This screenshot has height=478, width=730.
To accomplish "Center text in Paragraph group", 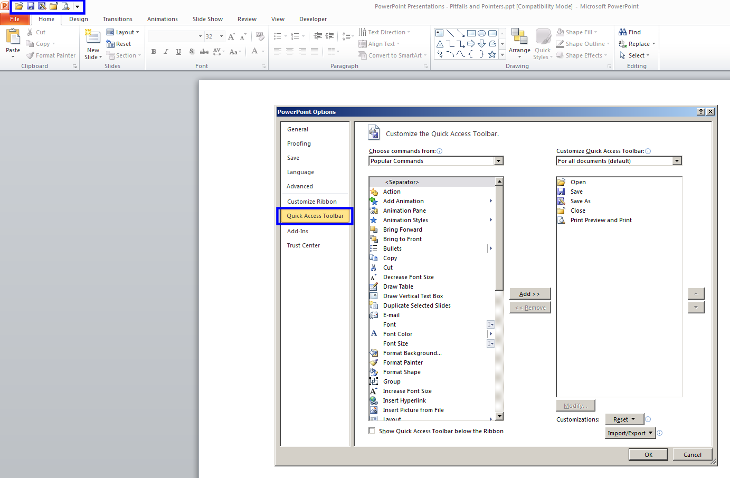I will 290,52.
